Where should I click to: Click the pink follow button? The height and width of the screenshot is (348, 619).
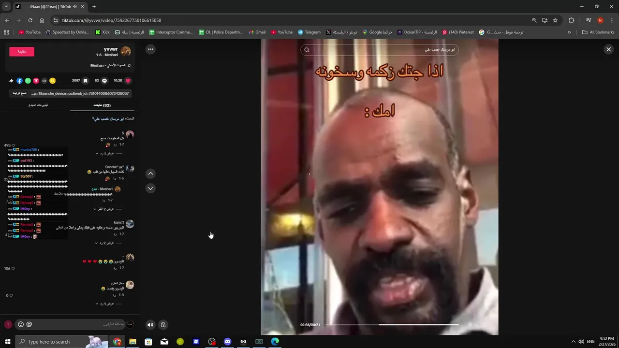[22, 52]
